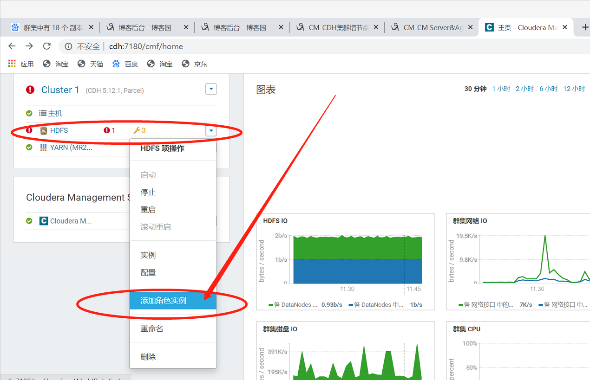Open the HDFS service link
This screenshot has height=380, width=590.
pos(59,130)
